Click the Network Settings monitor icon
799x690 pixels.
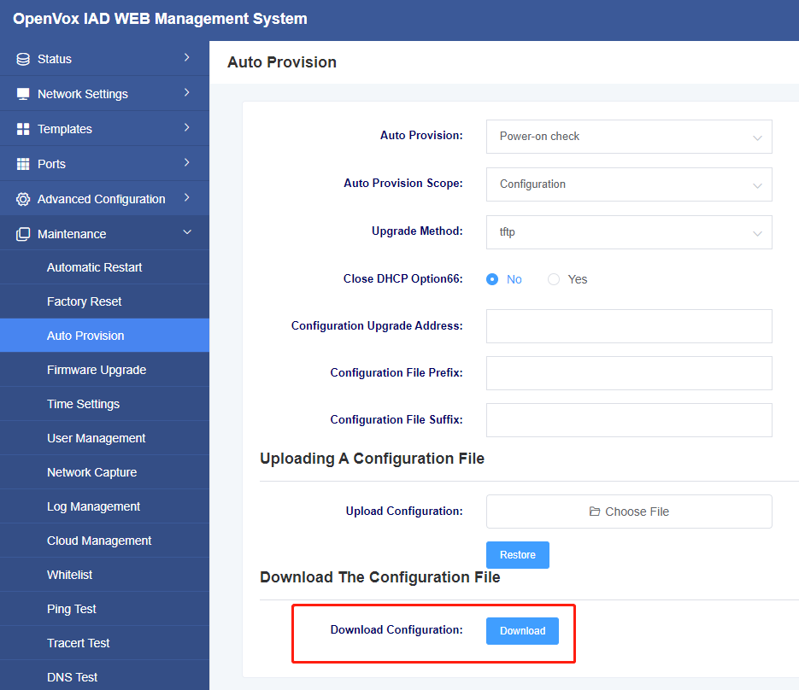pyautogui.click(x=23, y=94)
